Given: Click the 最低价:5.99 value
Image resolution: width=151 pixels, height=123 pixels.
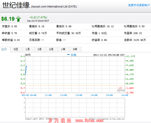Looking at the screenshot, I should (64, 26).
